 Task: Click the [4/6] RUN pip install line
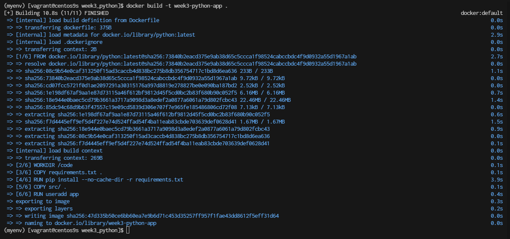[95, 180]
